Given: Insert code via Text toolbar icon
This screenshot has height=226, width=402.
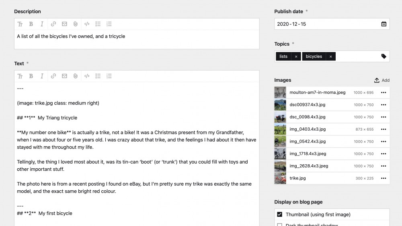Looking at the screenshot, I should click(x=87, y=76).
